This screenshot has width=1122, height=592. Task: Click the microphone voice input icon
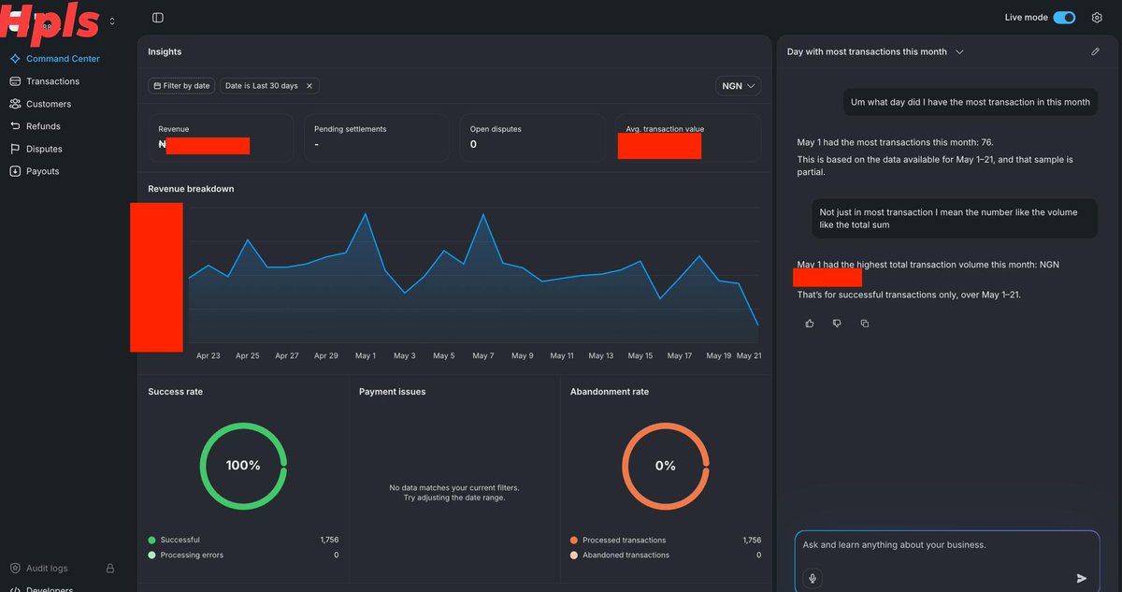coord(813,578)
